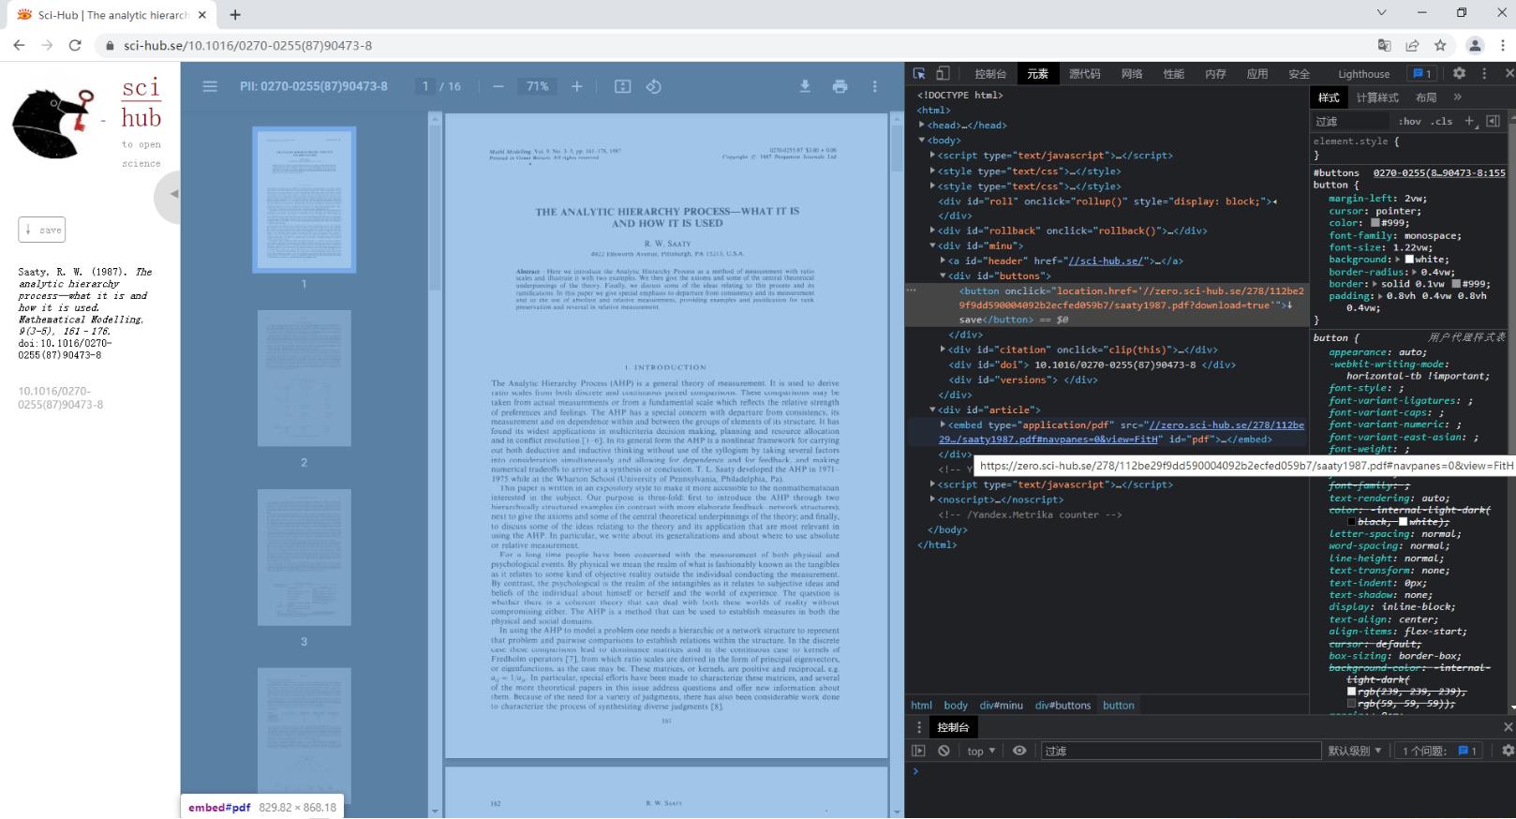This screenshot has width=1516, height=819.
Task: Toggle the :hov element state panel
Action: pos(1409,121)
